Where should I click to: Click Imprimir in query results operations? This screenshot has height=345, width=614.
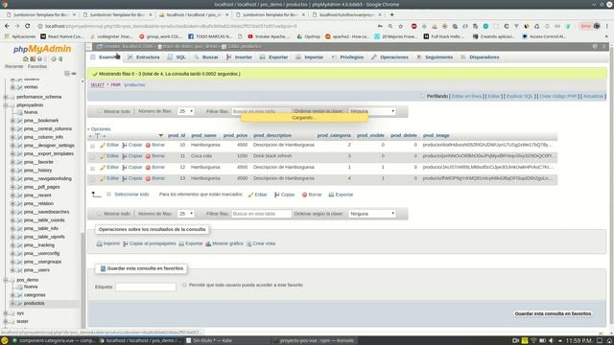point(108,243)
